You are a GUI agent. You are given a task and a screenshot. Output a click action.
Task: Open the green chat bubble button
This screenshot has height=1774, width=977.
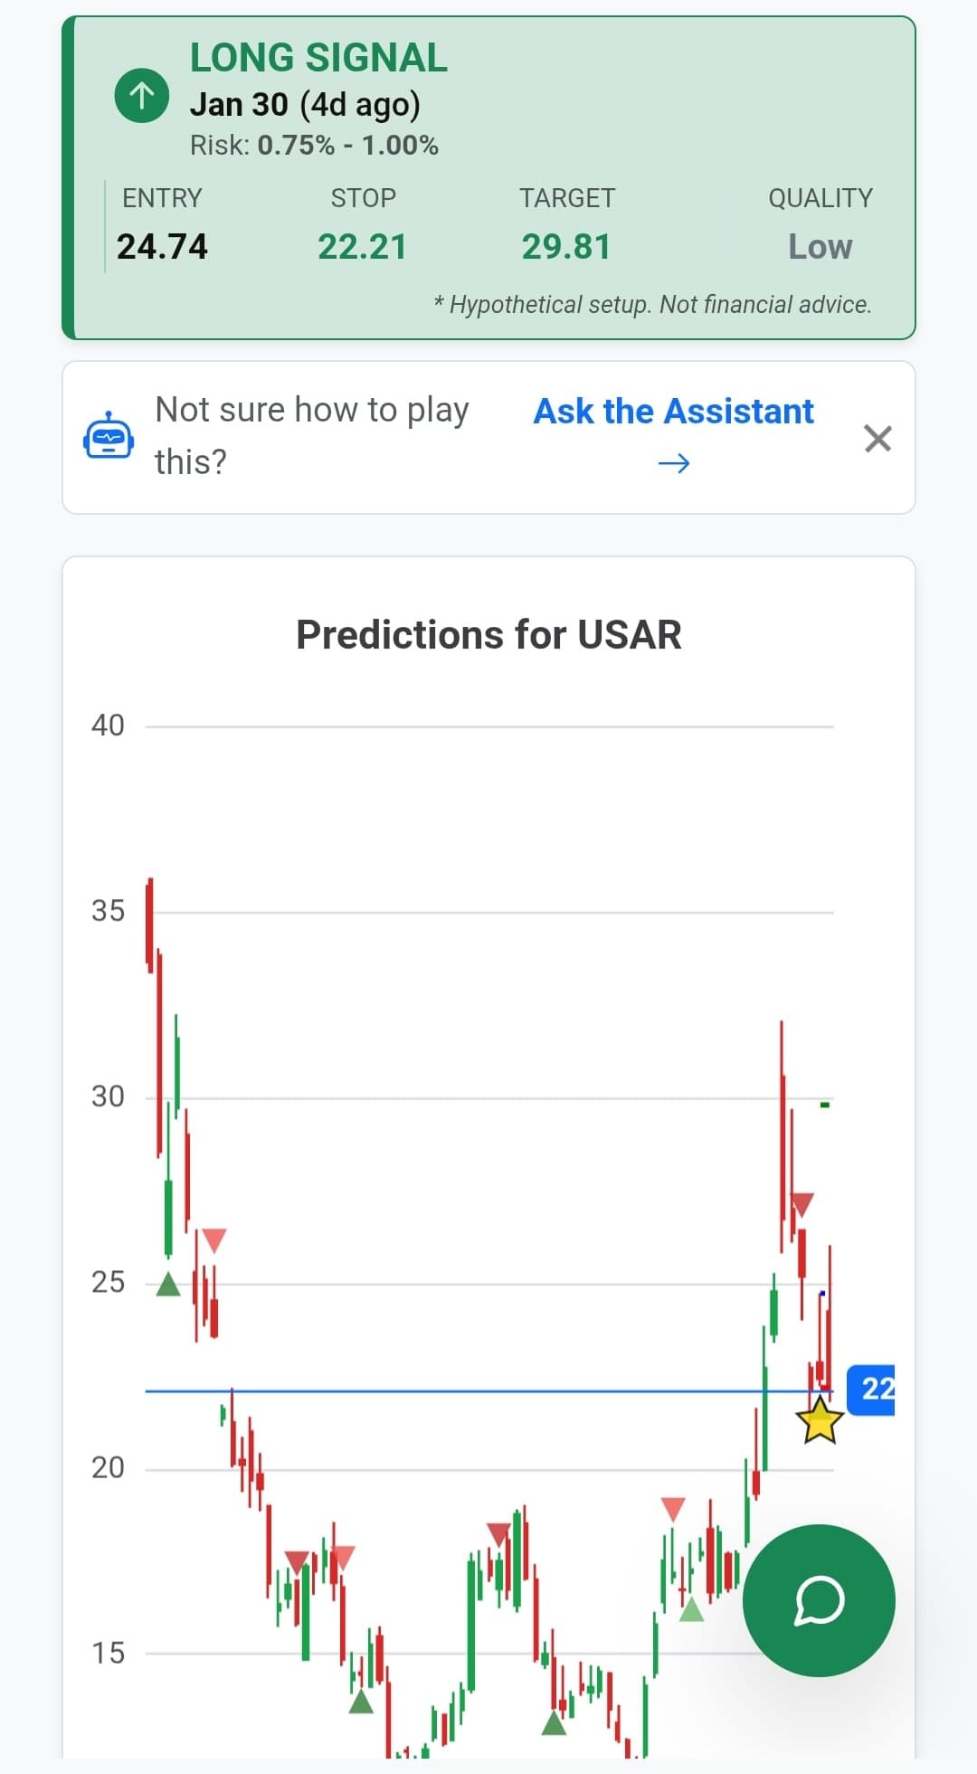pyautogui.click(x=819, y=1600)
